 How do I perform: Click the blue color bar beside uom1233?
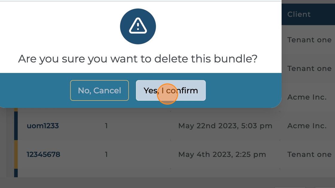(x=16, y=126)
